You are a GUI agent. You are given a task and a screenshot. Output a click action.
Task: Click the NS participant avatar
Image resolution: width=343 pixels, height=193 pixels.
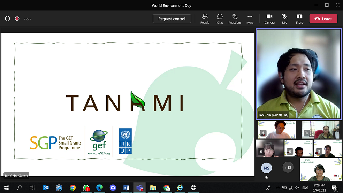click(x=266, y=168)
